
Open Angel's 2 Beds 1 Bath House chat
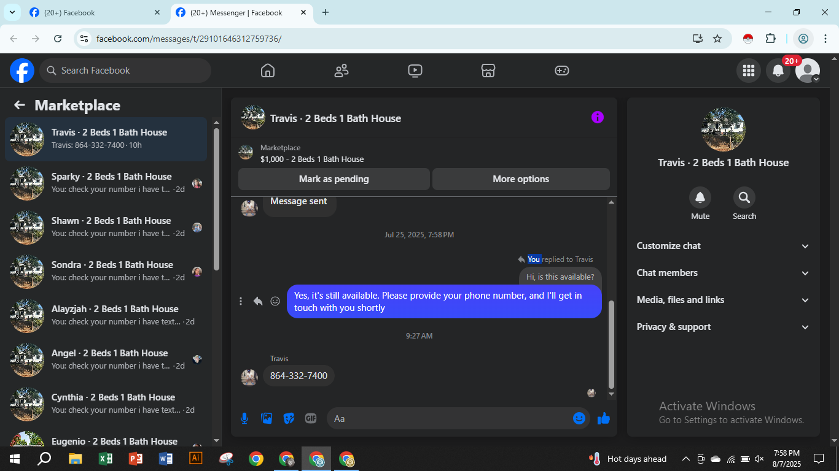pos(106,360)
